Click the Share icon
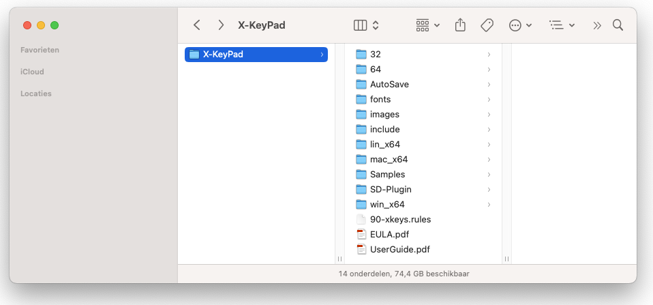 [x=460, y=25]
